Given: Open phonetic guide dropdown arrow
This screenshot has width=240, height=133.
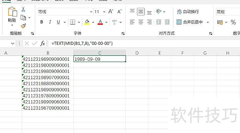Looking at the screenshot, I should [120, 22].
